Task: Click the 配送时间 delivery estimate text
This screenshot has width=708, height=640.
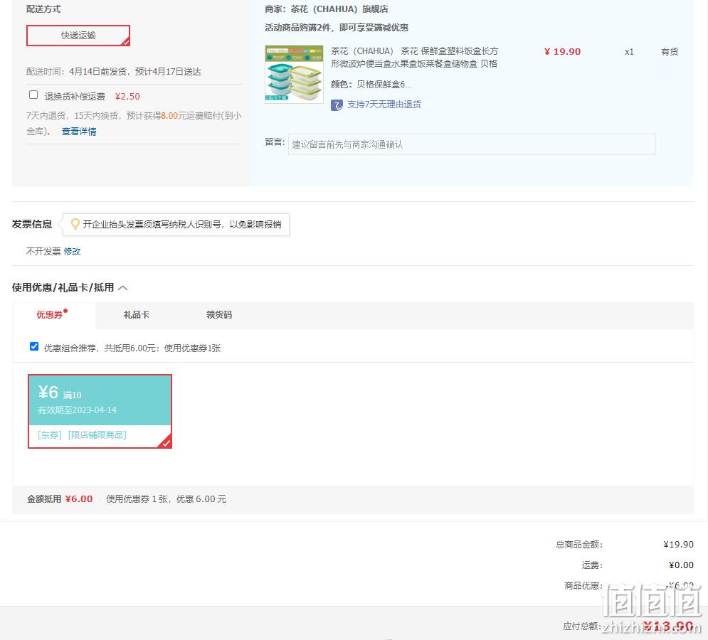Action: point(113,71)
